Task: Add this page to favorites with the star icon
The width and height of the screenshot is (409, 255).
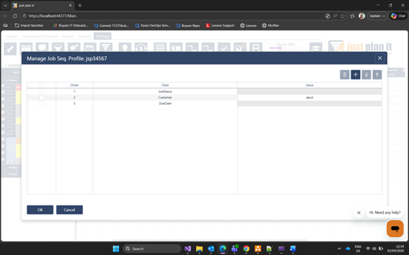Action: [x=342, y=16]
